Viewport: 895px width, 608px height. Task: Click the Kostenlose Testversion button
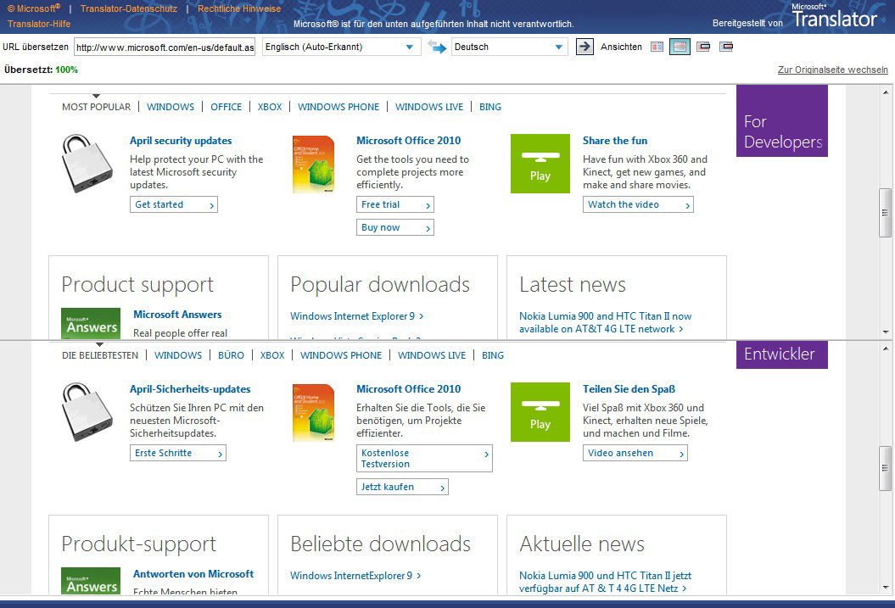pyautogui.click(x=424, y=458)
